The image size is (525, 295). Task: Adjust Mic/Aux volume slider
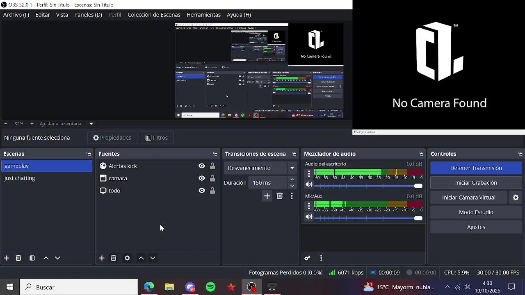[x=368, y=218]
